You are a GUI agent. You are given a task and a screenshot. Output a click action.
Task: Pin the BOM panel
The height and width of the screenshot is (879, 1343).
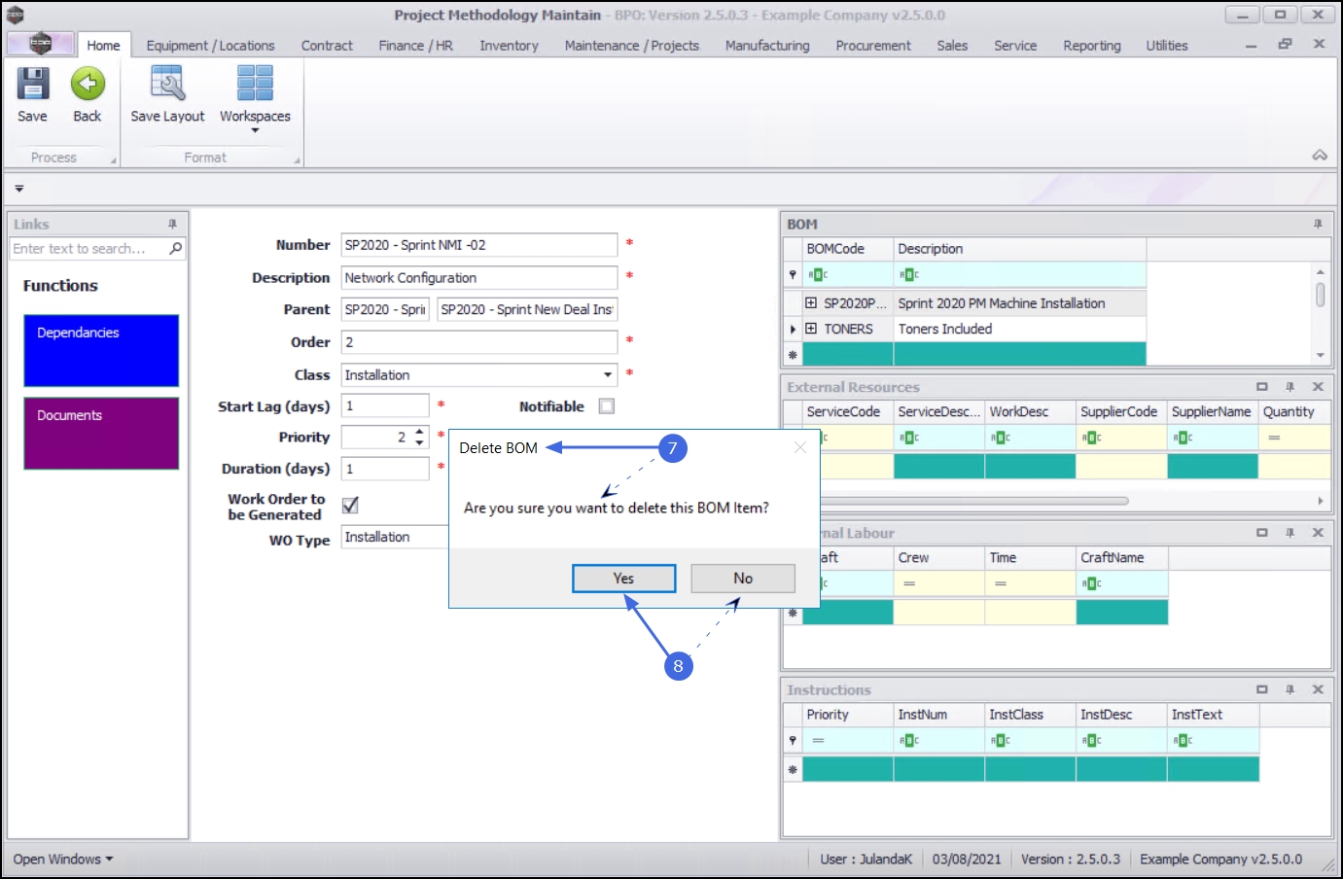click(1318, 225)
